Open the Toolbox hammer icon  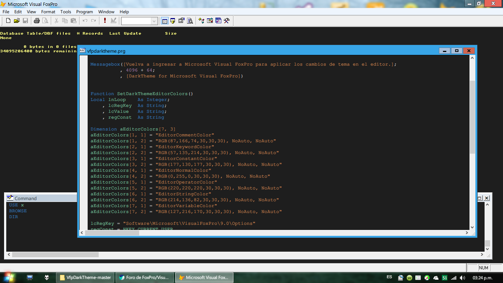(227, 21)
